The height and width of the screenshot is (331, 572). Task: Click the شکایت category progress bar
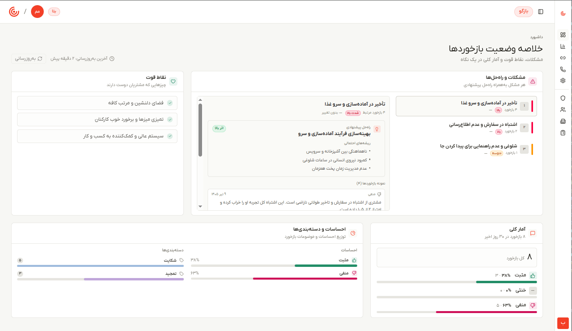point(100,266)
